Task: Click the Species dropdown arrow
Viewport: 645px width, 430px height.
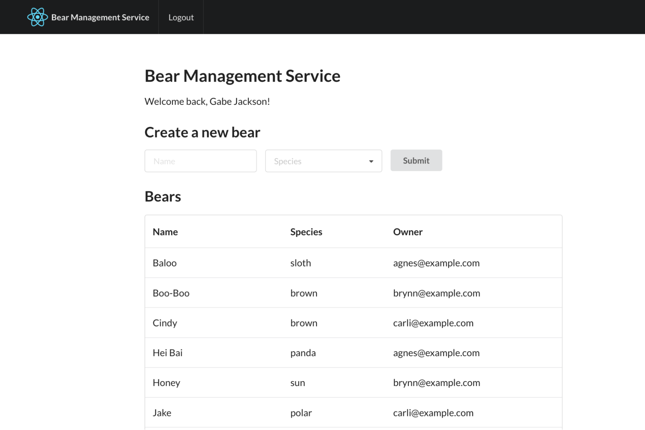Action: [x=371, y=161]
